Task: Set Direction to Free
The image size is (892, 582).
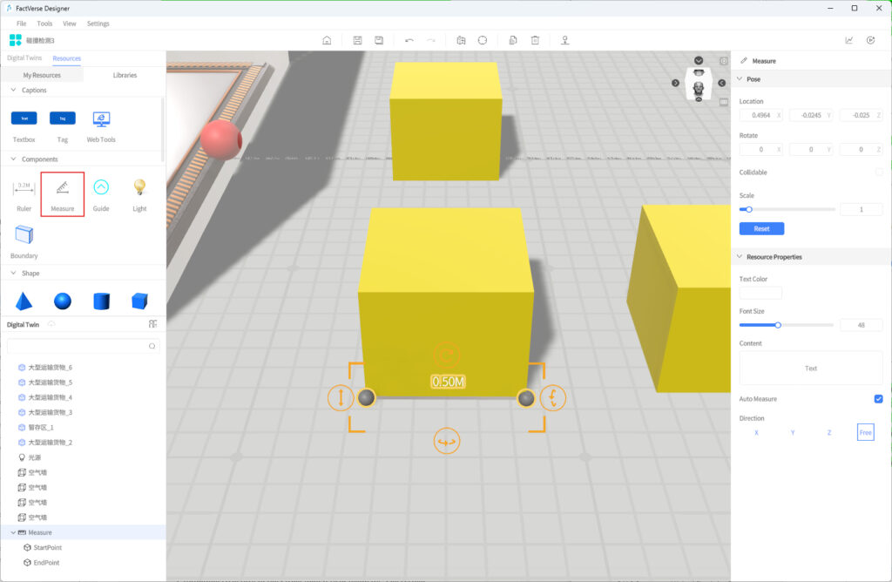Action: 865,433
